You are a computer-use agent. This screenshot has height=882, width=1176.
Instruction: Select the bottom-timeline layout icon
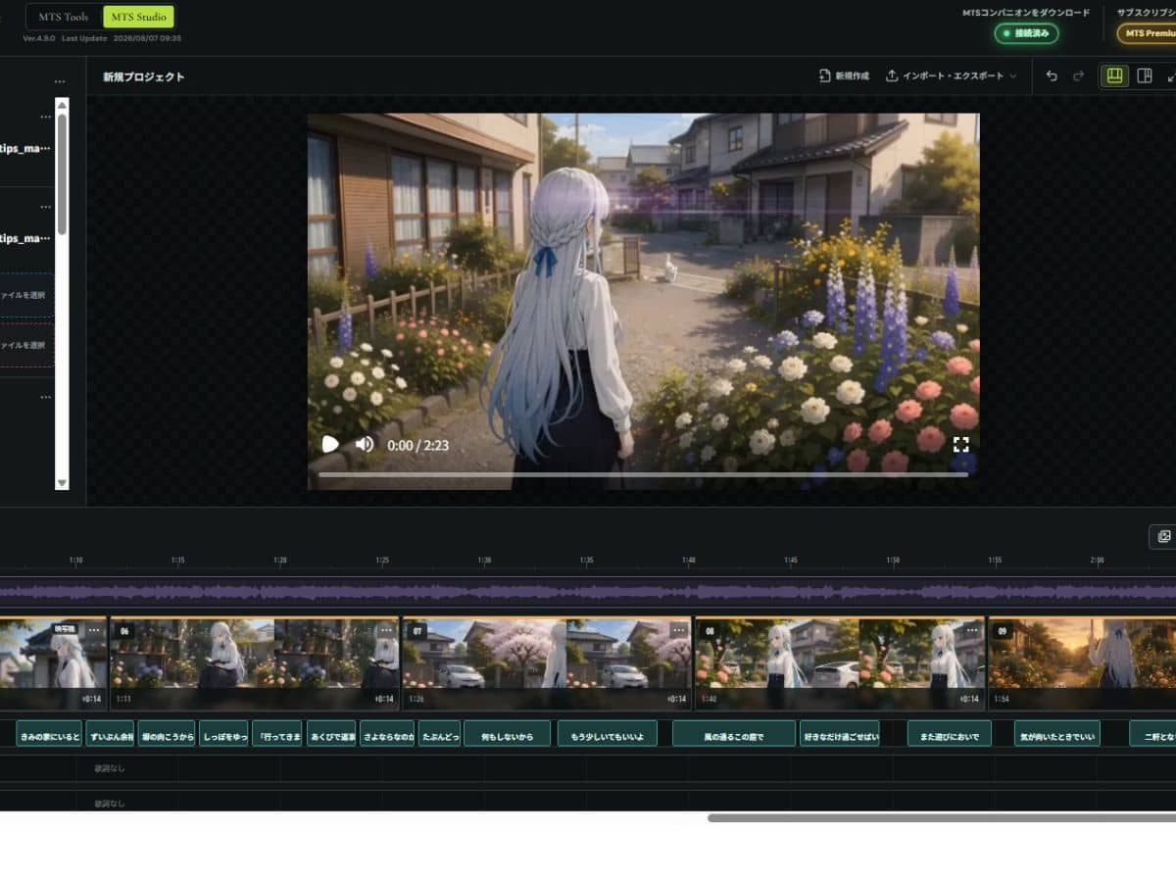pos(1114,75)
